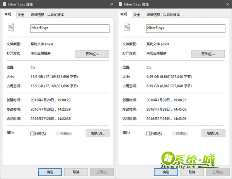Close the right properties window
This screenshot has width=232, height=179.
pos(228,4)
